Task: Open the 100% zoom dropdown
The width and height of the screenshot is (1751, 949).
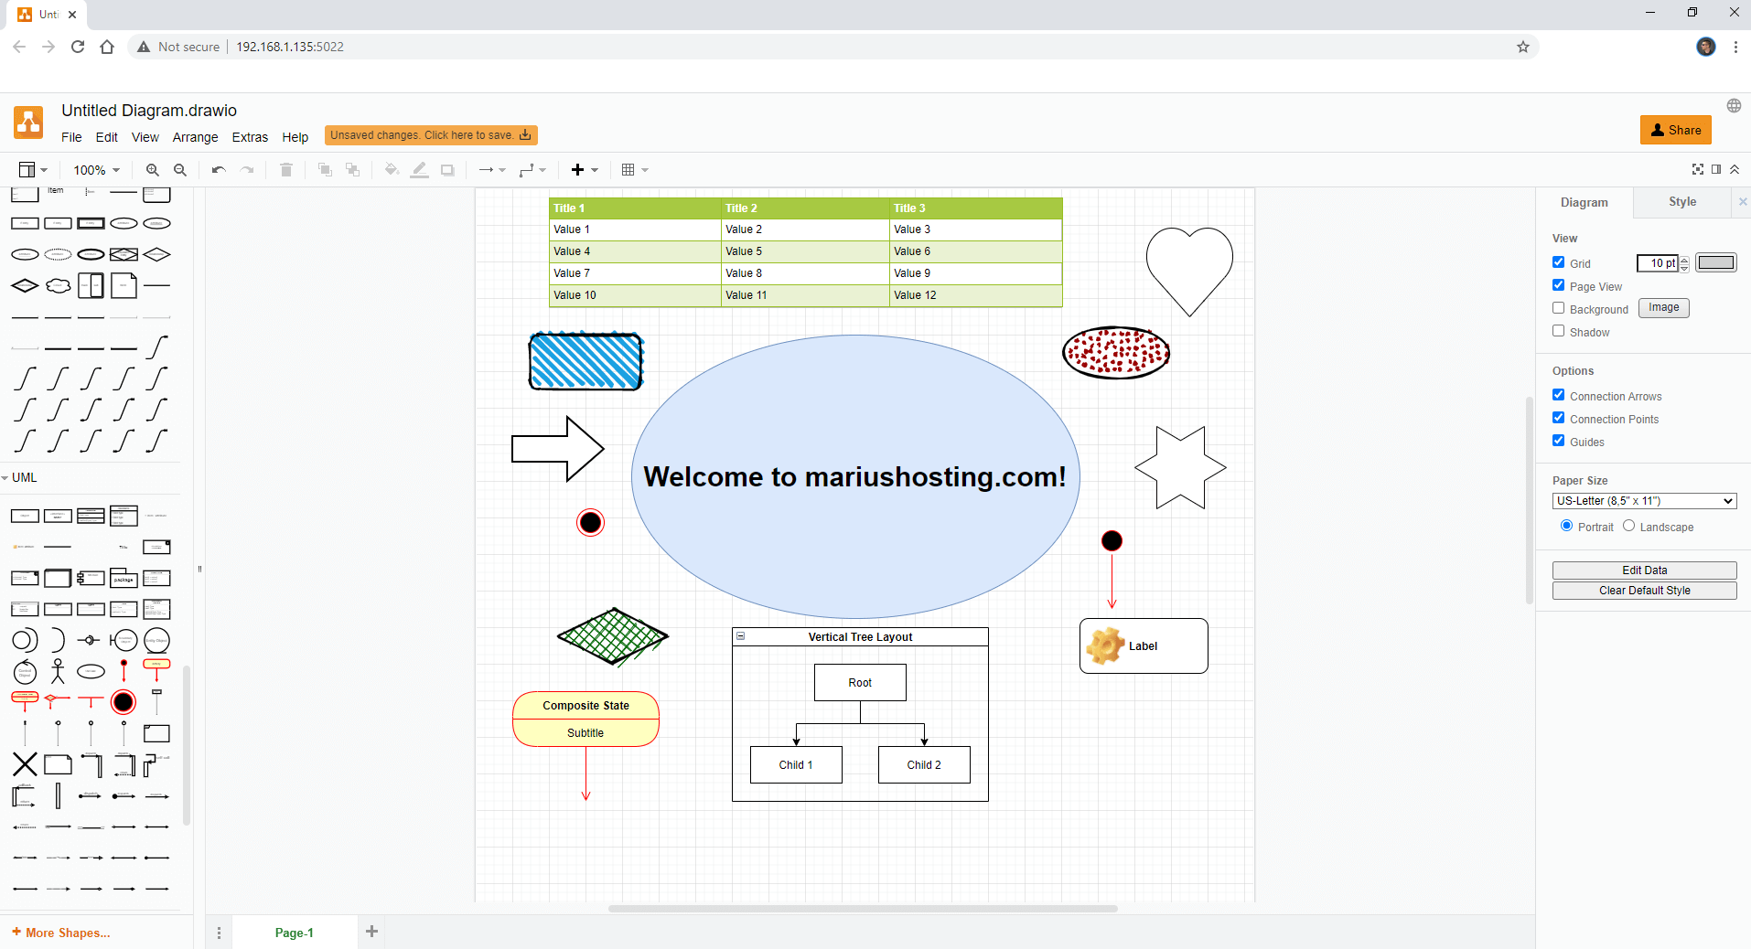Action: [97, 170]
